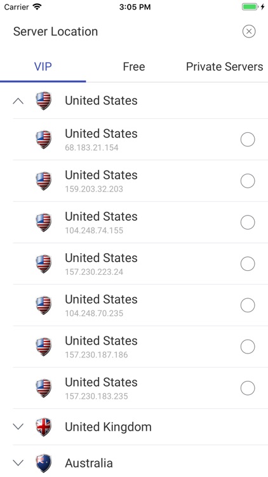Click the US flag shield beside 104.248.74.155

[43, 222]
